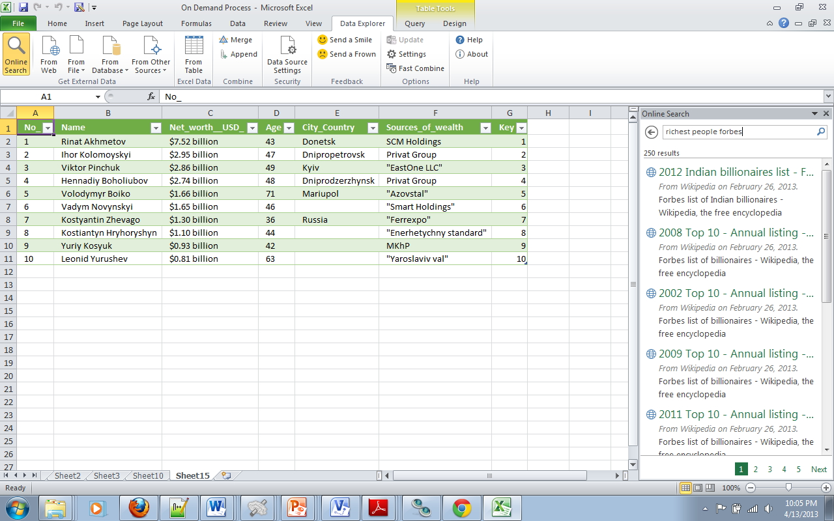The height and width of the screenshot is (521, 834).
Task: Go to search results page 3
Action: (769, 469)
